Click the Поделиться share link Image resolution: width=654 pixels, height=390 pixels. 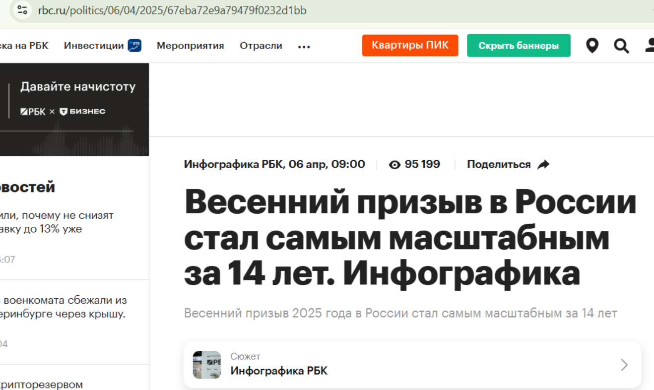pos(499,164)
